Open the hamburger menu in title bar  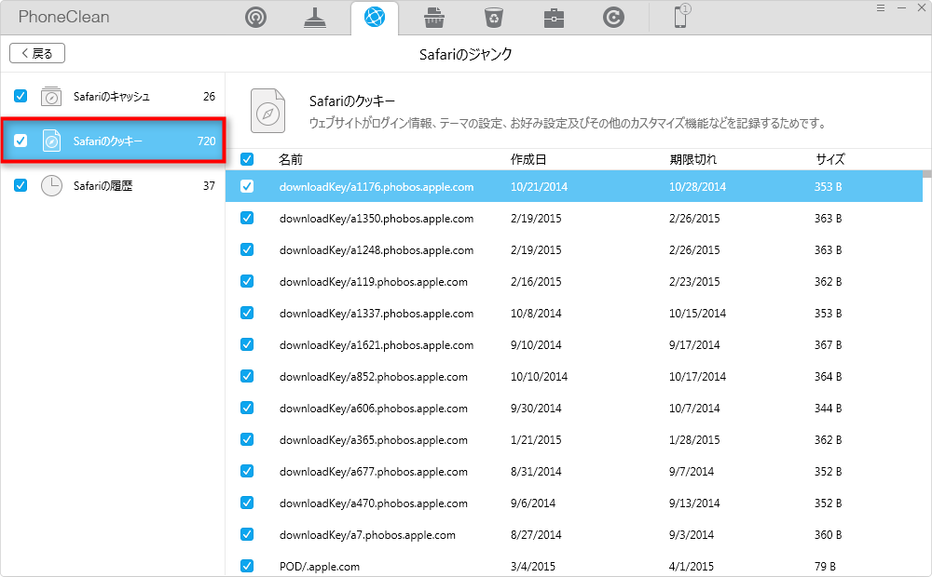[881, 7]
